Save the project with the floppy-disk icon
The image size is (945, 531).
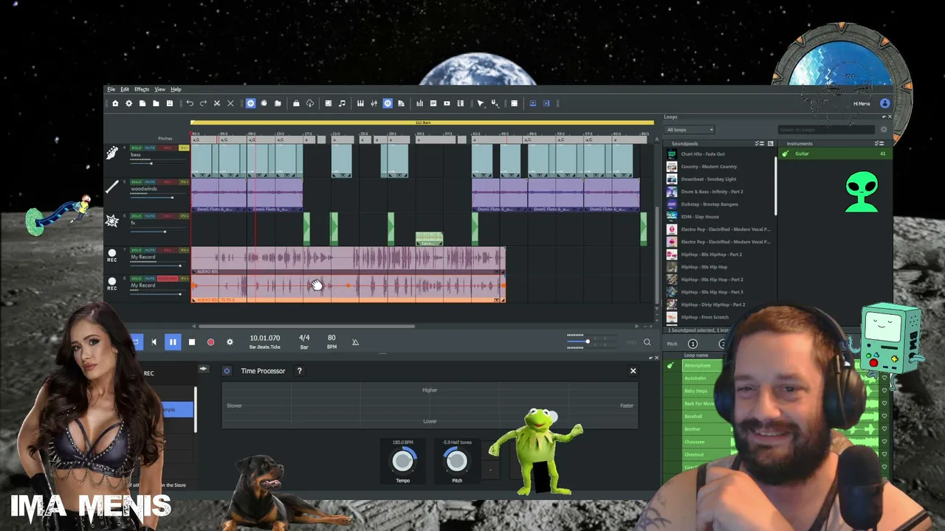coord(169,103)
